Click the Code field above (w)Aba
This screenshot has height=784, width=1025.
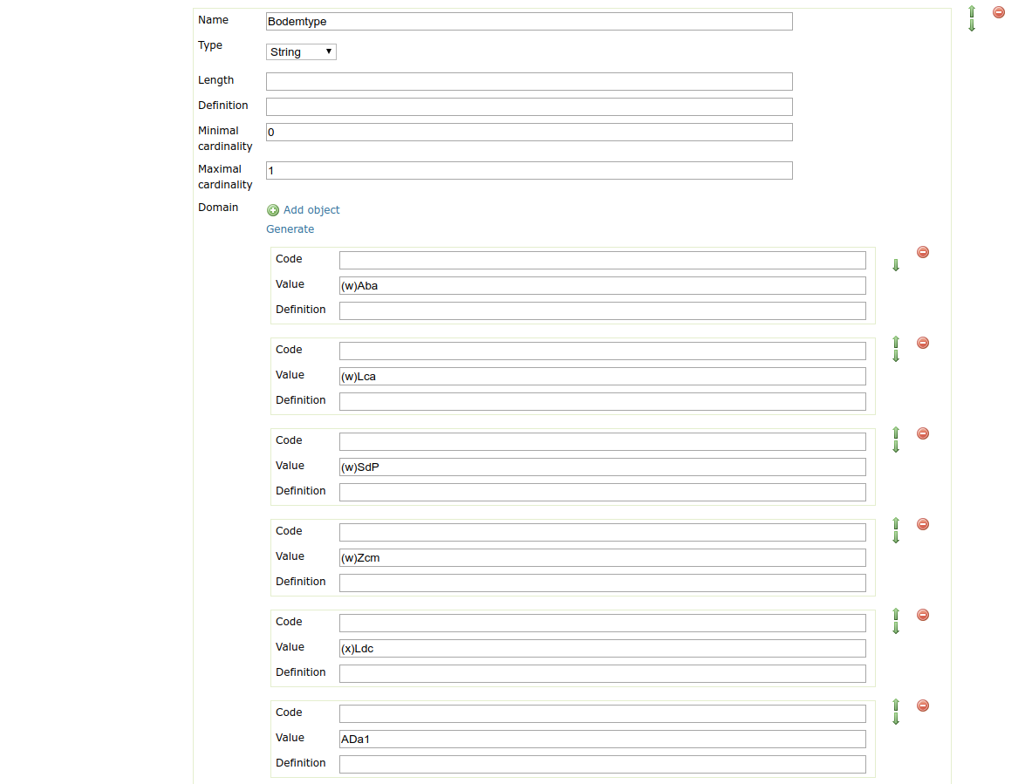(602, 261)
